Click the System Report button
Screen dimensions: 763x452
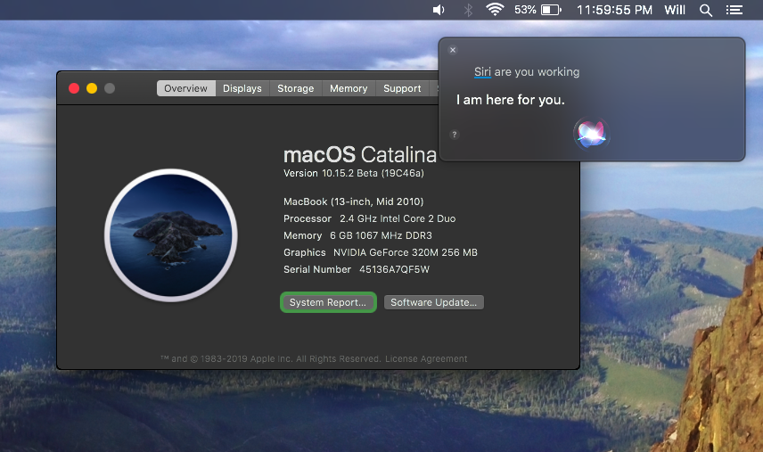click(x=328, y=302)
